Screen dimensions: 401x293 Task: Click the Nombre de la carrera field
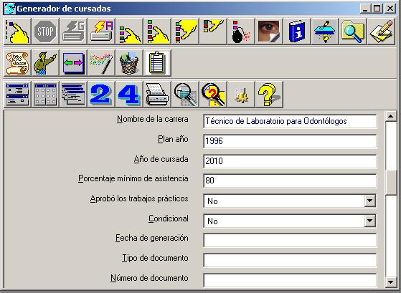point(290,121)
